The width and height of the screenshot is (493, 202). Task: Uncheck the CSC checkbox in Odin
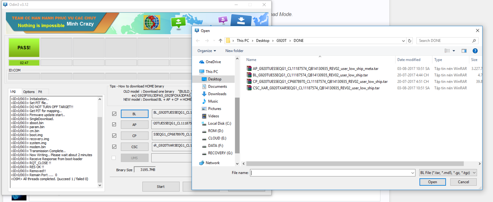point(114,147)
